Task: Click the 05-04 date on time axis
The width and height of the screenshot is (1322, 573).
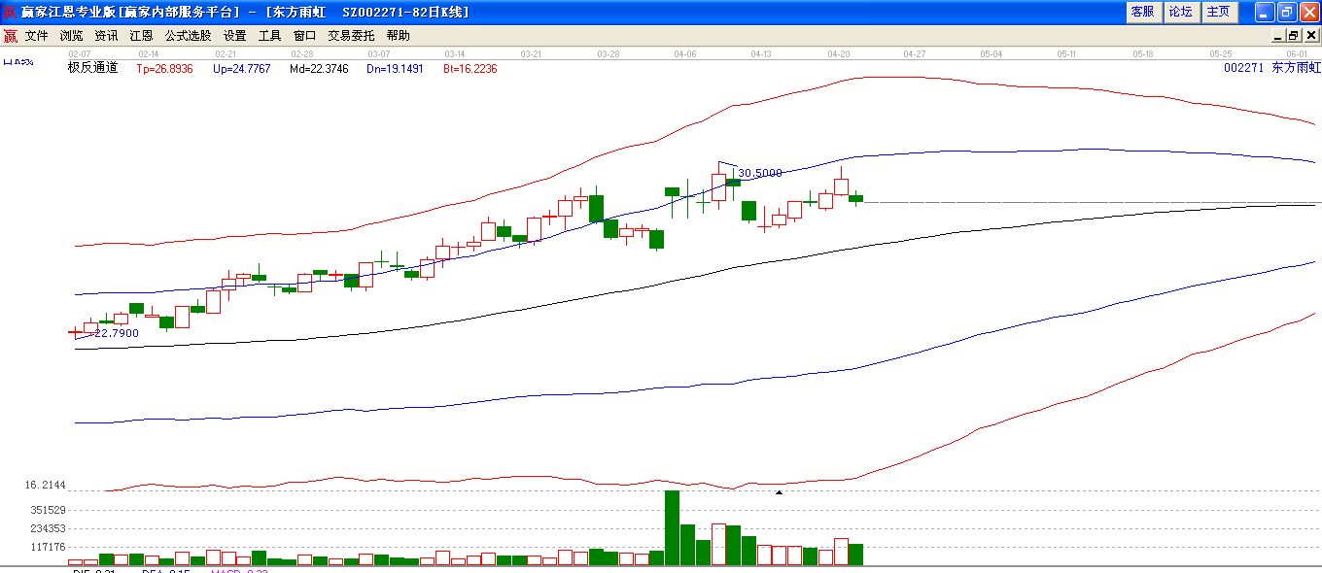Action: pos(991,54)
